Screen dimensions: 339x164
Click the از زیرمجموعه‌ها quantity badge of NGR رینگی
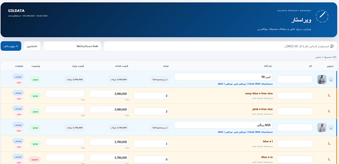(x=160, y=128)
